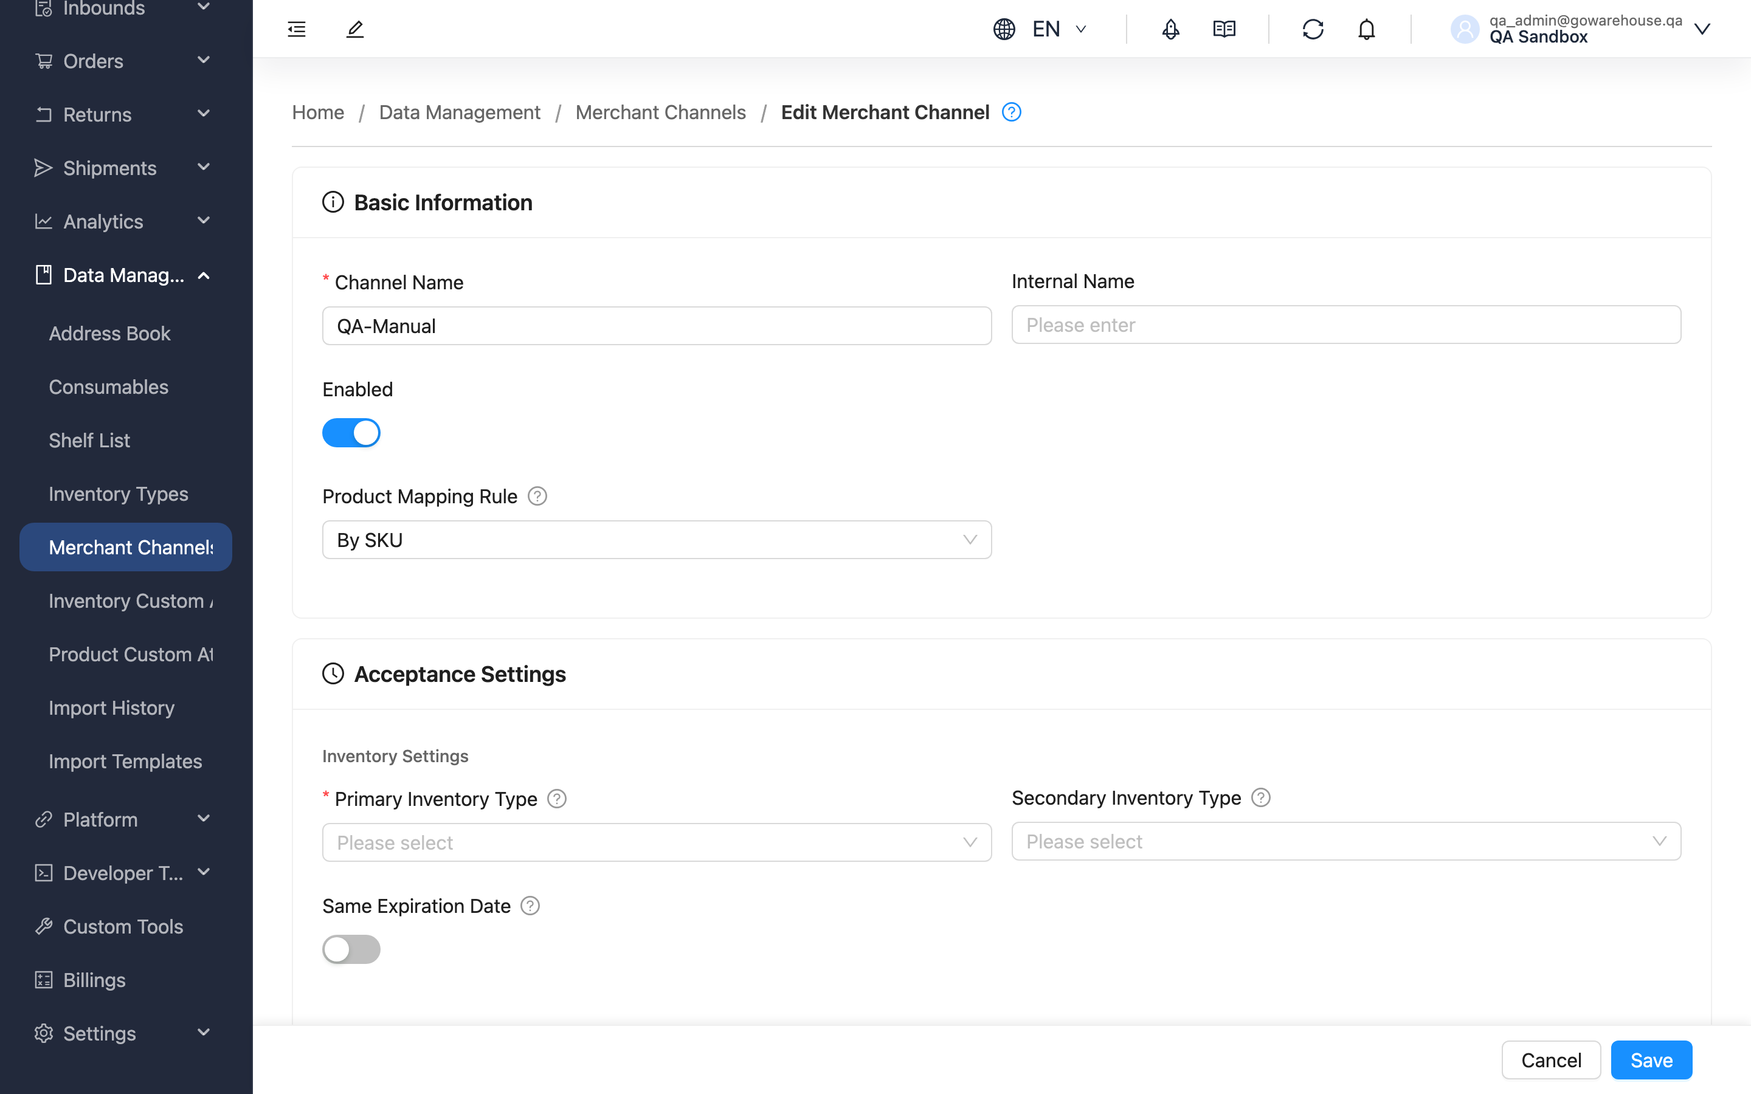Click help icon next to Same Expiration Date
This screenshot has width=1751, height=1094.
(x=530, y=906)
